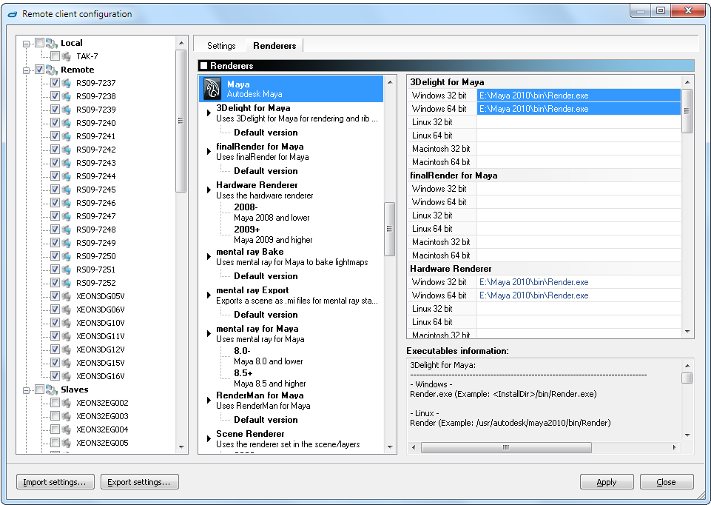
Task: Collapse the 3Delight for Maya renderer arrow
Action: coord(209,113)
